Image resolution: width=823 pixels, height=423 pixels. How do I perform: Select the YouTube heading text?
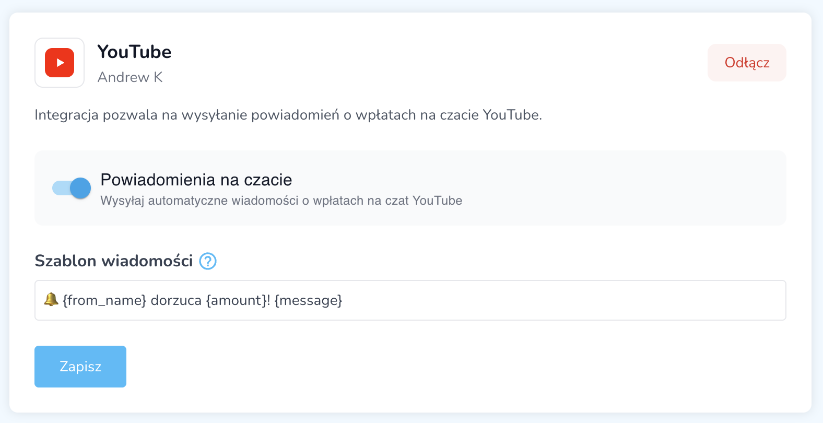pyautogui.click(x=134, y=52)
